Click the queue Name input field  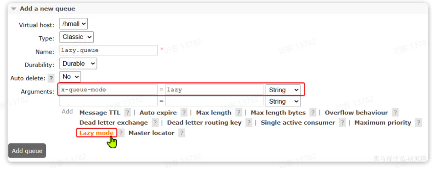(108, 51)
